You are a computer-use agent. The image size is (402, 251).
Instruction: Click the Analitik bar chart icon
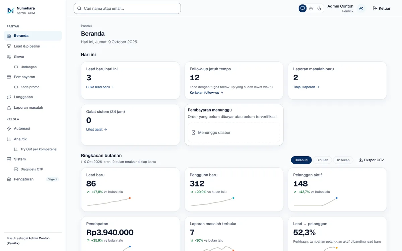[9, 139]
